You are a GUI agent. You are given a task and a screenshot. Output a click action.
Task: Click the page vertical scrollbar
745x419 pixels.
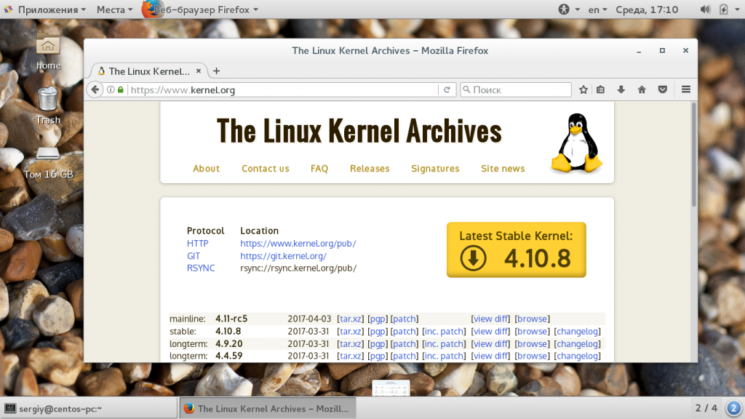point(693,154)
